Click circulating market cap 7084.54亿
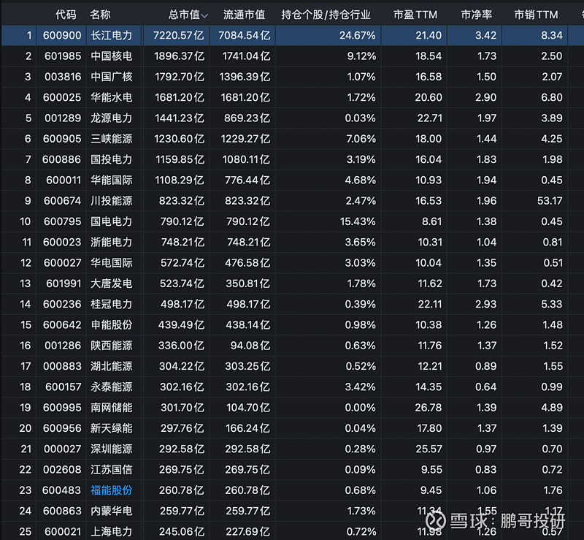This screenshot has height=540, width=584. point(245,35)
